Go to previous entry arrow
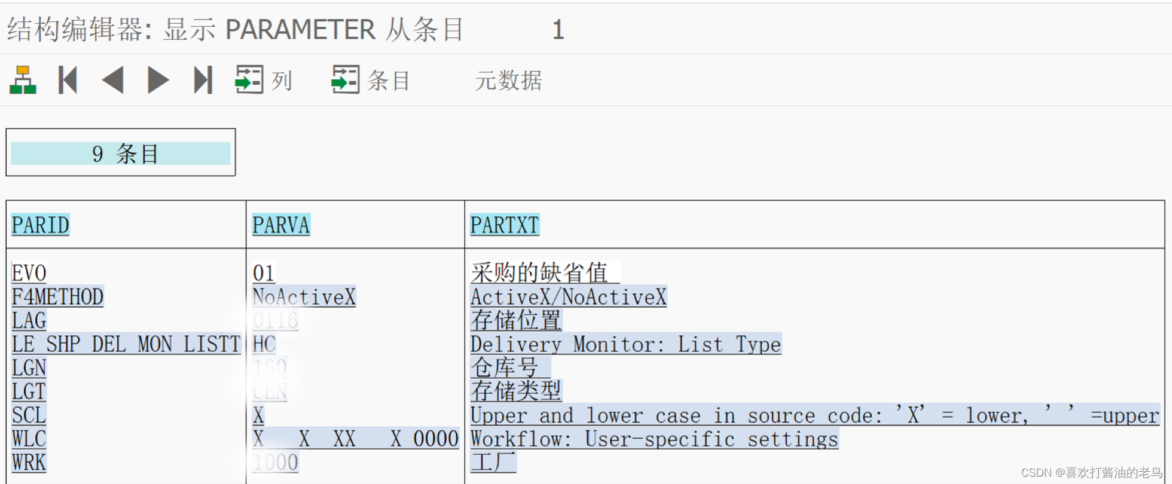This screenshot has width=1172, height=484. pos(113,80)
